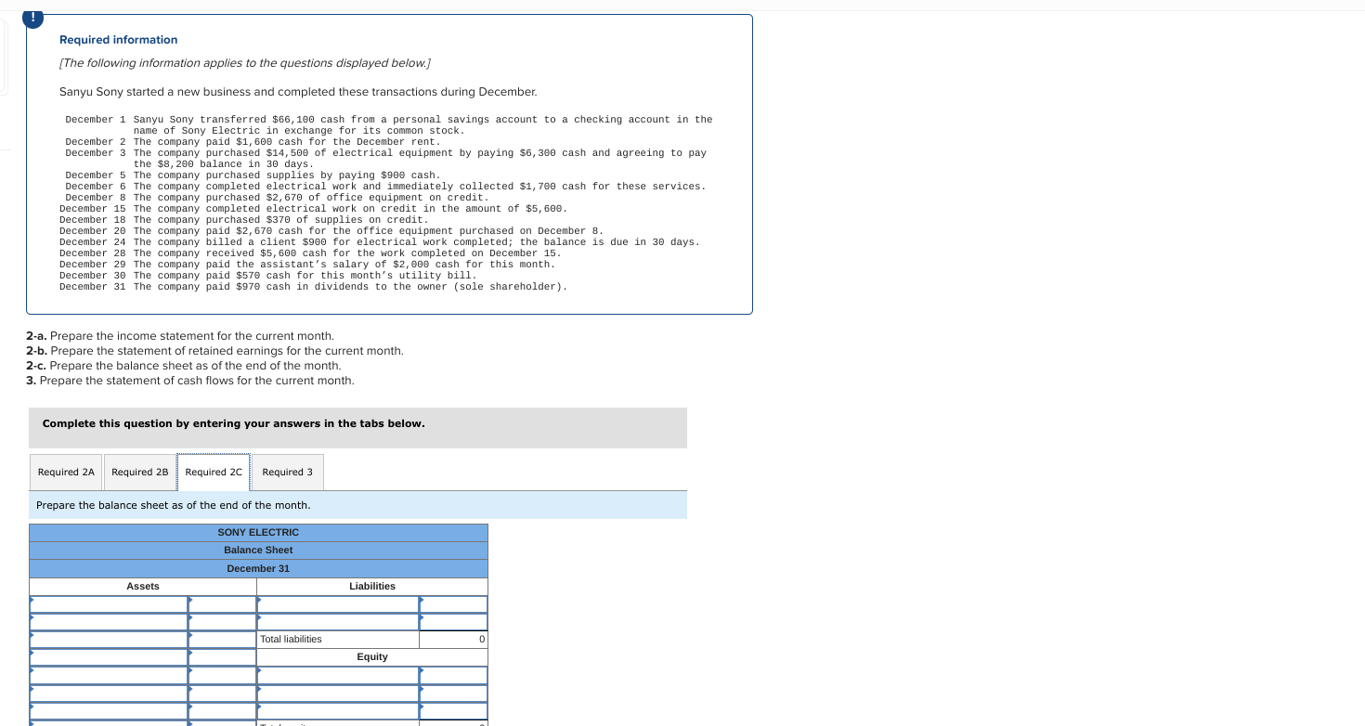Image resolution: width=1365 pixels, height=726 pixels.
Task: Switch to the Required 2B tab
Action: (x=140, y=473)
